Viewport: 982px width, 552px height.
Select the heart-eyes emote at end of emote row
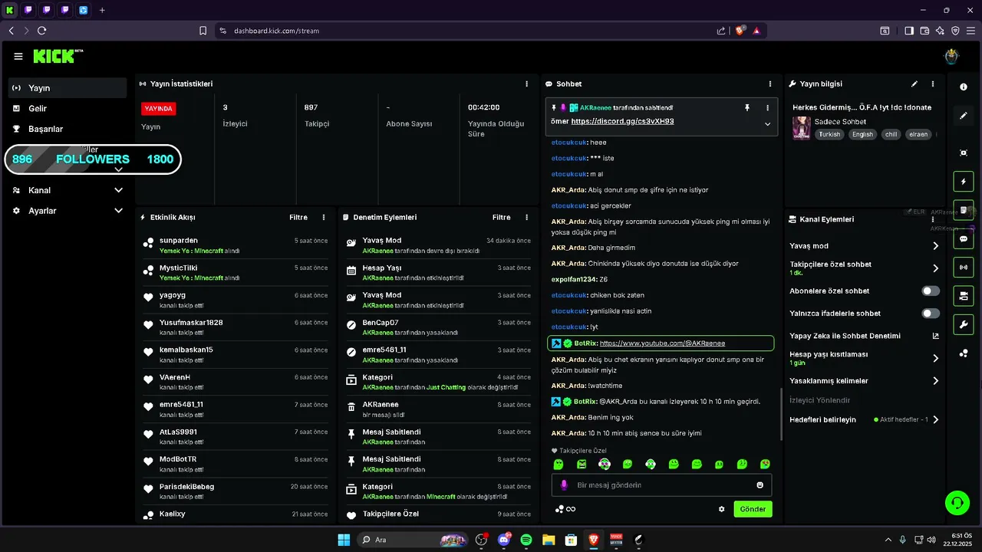766,465
